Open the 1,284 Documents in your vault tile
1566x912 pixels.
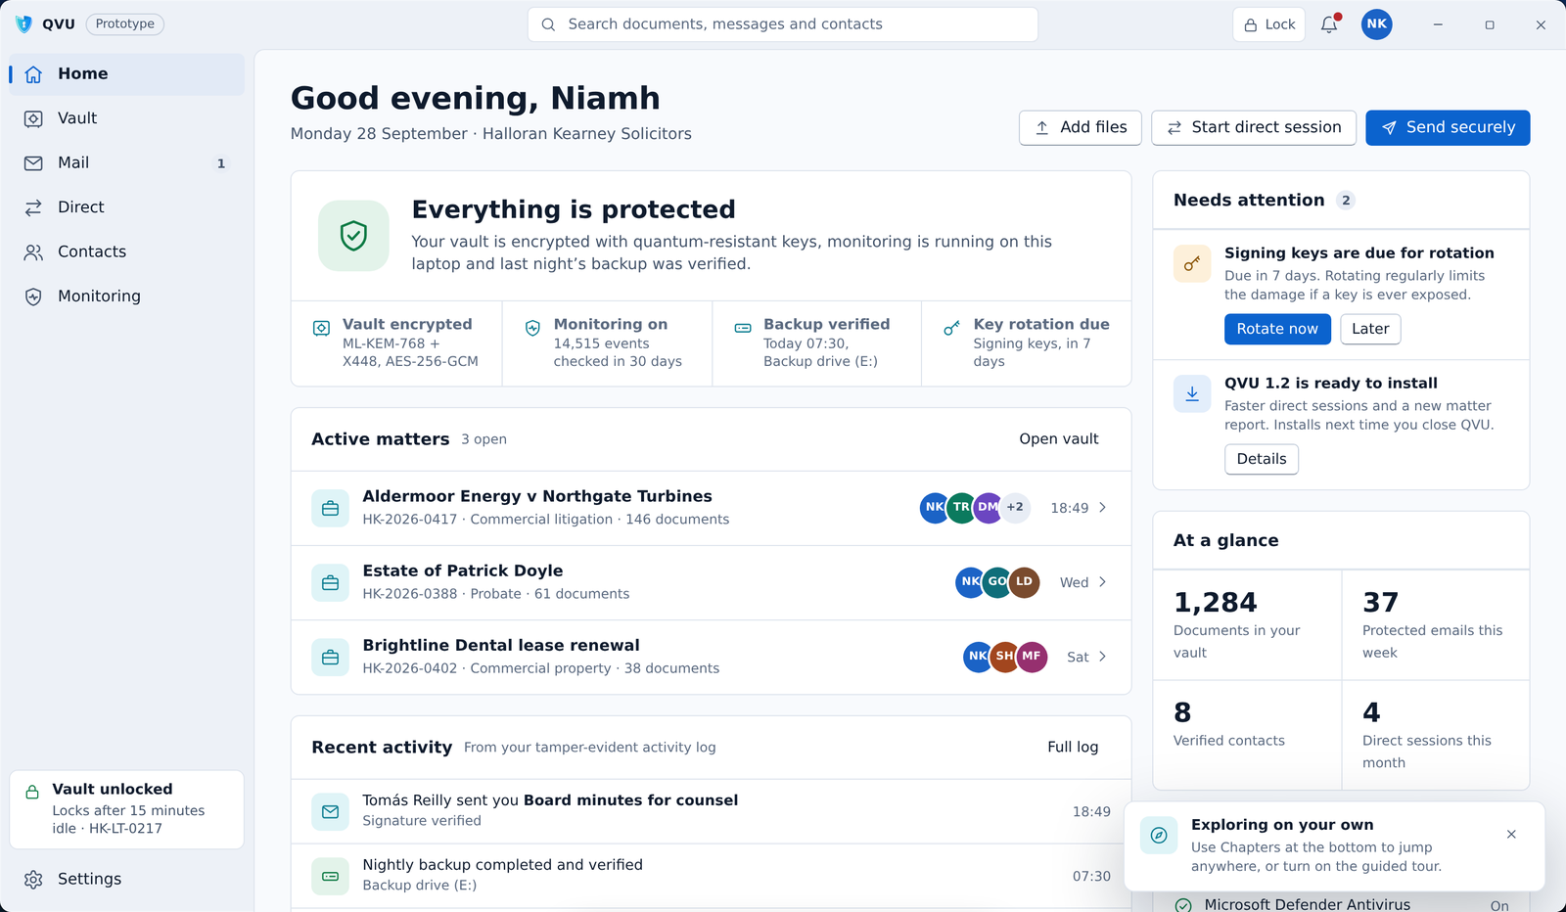point(1247,624)
